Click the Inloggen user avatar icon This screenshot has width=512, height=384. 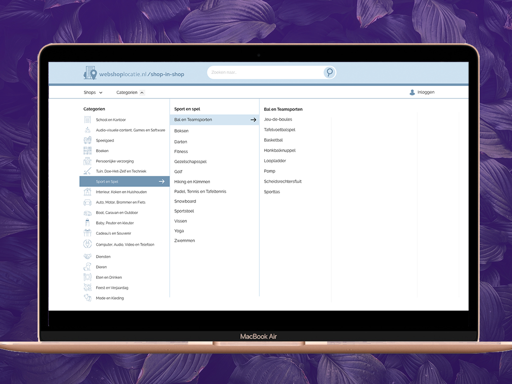click(412, 92)
